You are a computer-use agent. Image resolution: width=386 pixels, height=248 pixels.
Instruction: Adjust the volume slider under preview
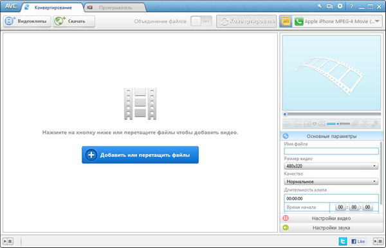[338, 124]
